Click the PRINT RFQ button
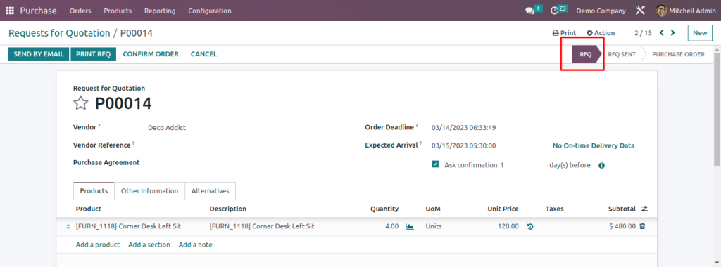721x267 pixels. pyautogui.click(x=94, y=54)
